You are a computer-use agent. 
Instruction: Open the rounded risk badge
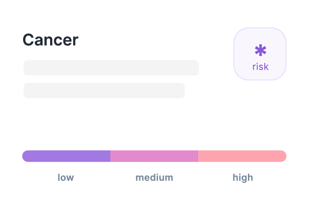260,54
